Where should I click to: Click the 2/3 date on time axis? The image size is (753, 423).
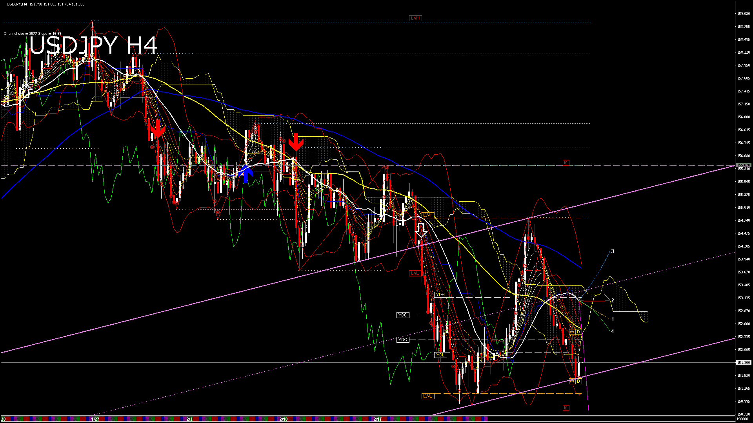[189, 419]
